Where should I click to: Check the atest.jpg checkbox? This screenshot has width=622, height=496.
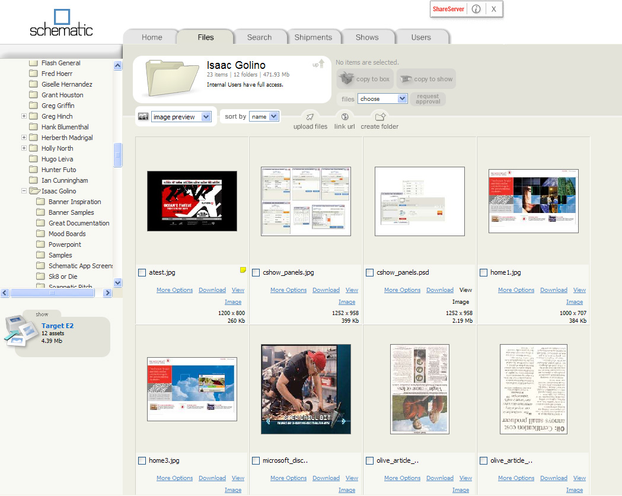point(142,273)
